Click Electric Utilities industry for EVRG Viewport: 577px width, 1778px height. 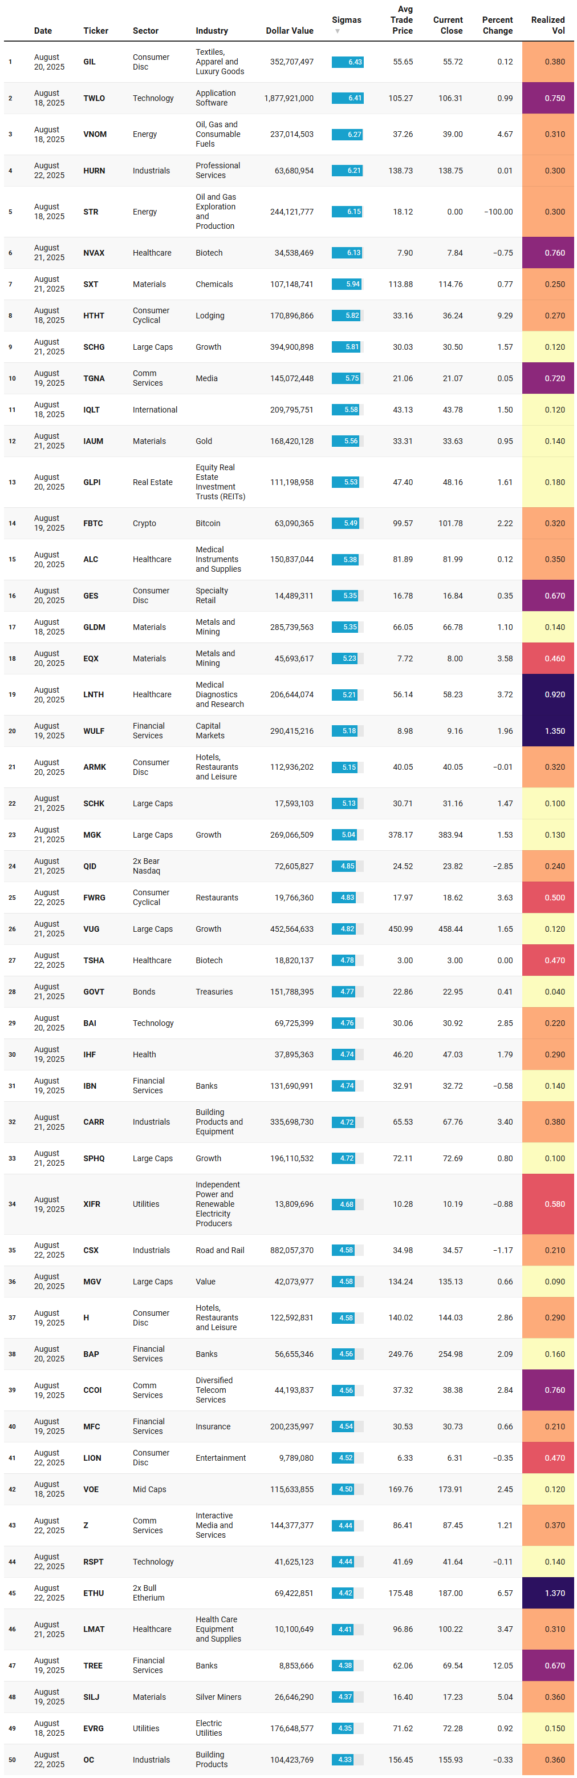209,1728
